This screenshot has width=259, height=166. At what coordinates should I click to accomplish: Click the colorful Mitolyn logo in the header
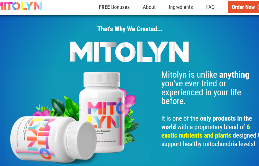tap(21, 6)
